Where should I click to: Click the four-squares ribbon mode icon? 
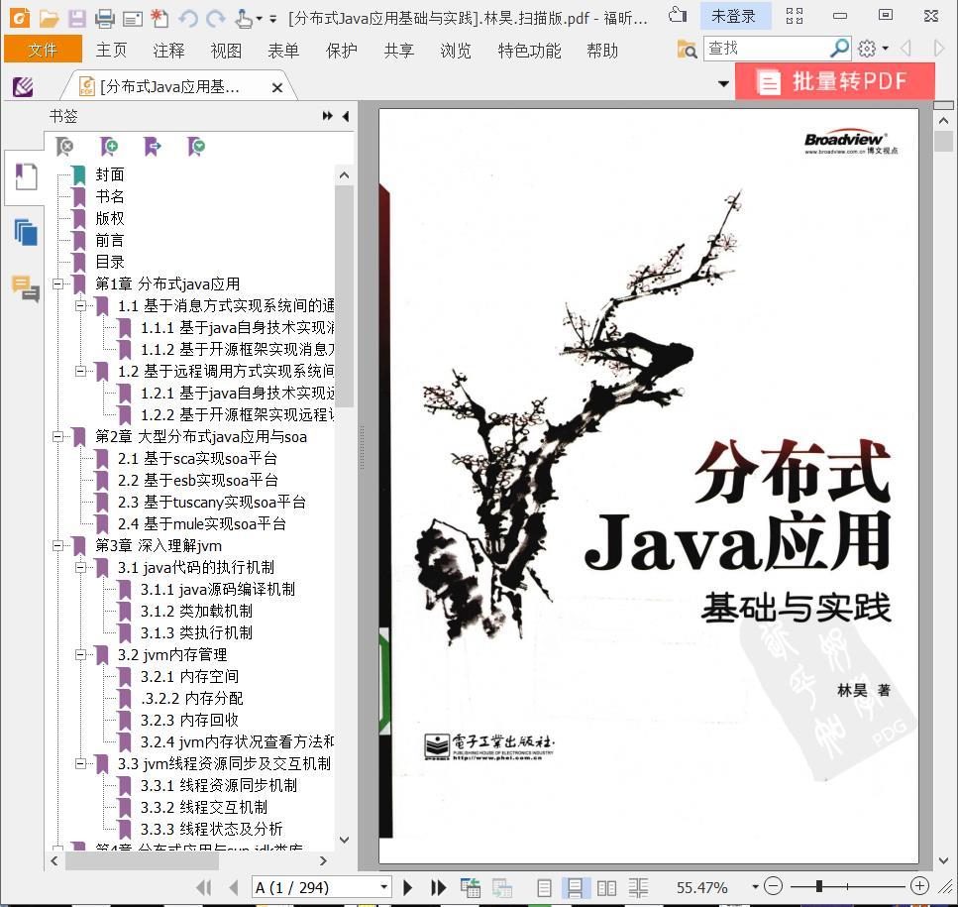(795, 16)
